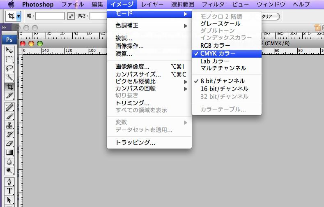
Task: Switch mode to マルチチャンネル
Action: coord(227,68)
